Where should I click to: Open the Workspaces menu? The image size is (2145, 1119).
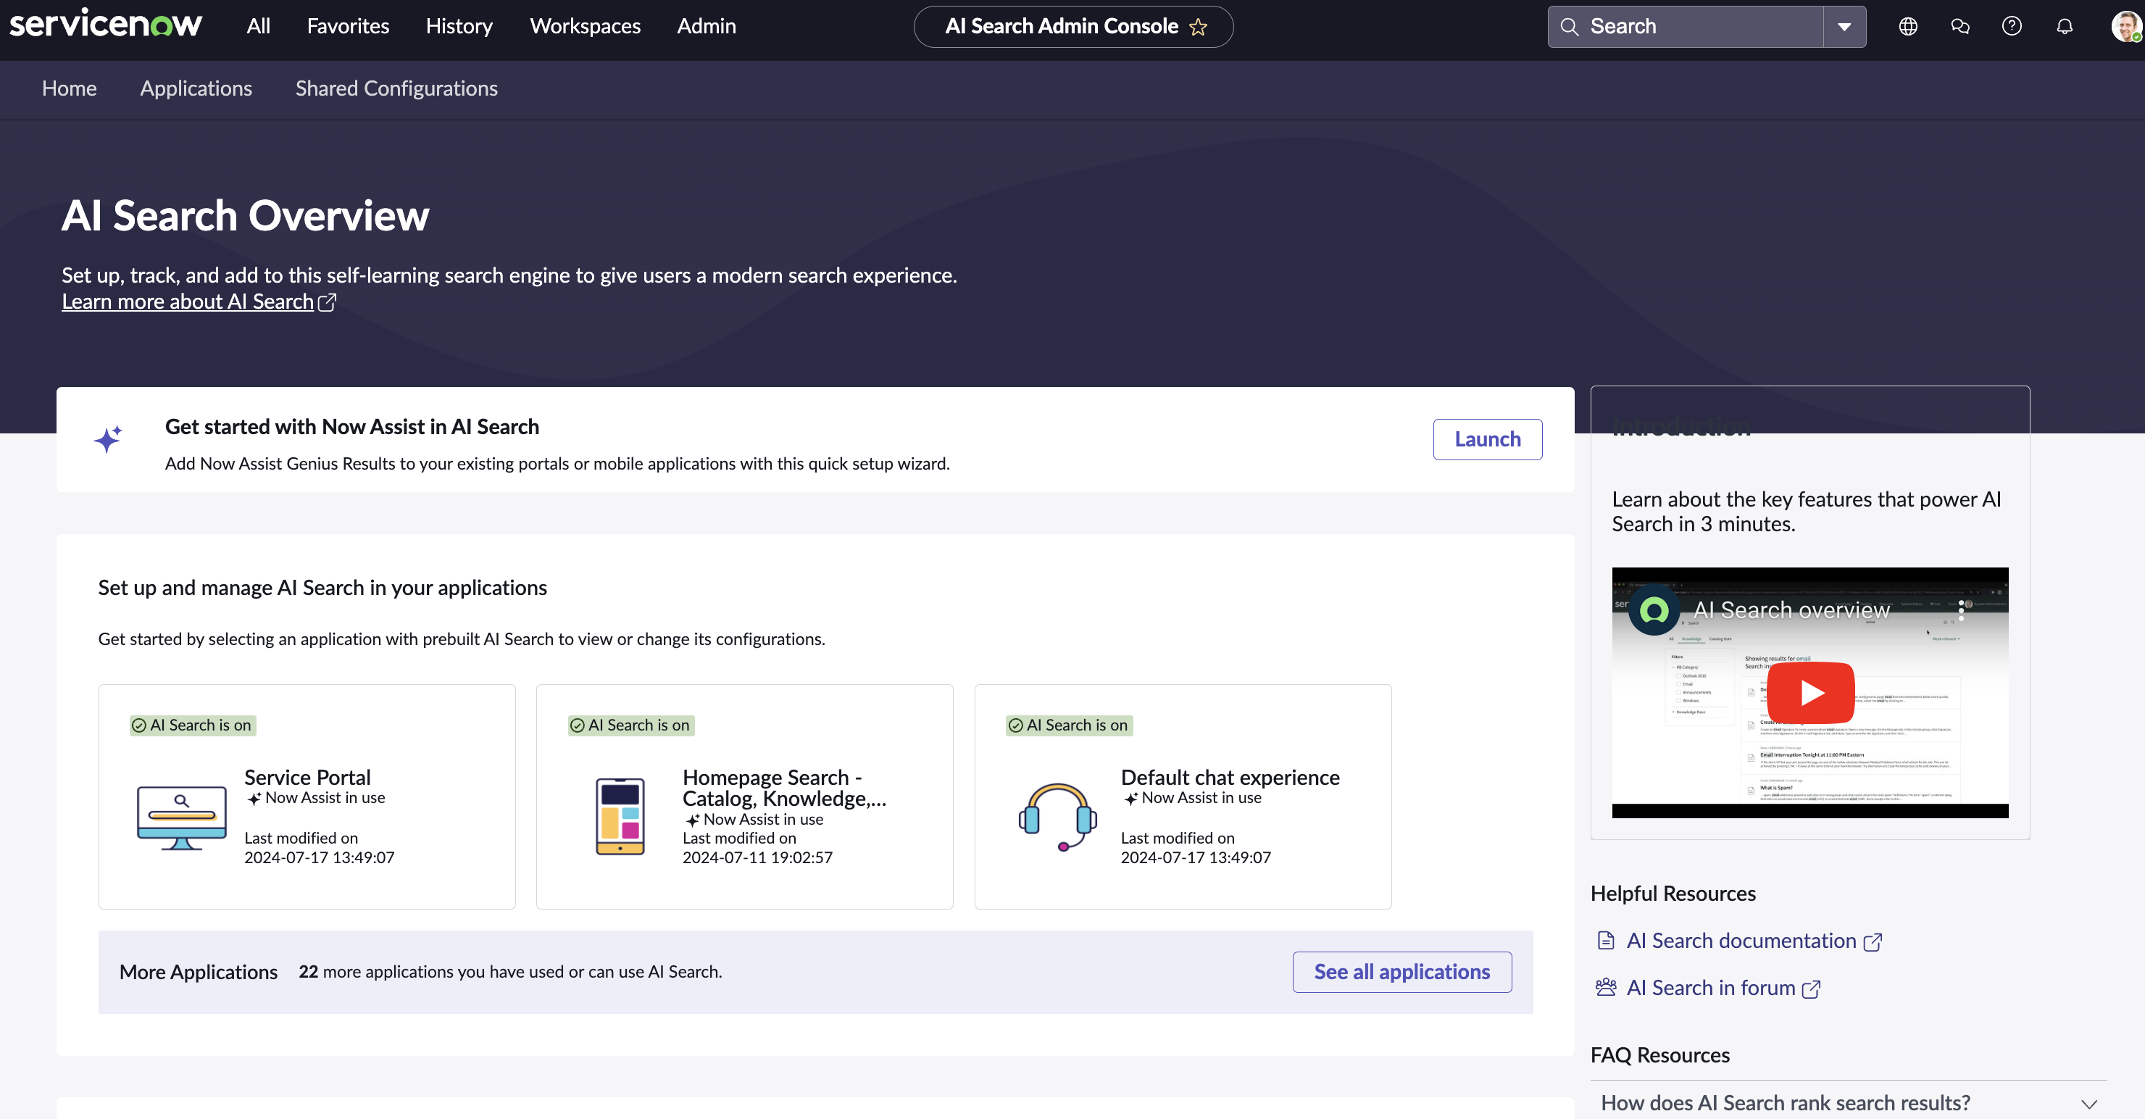click(x=585, y=27)
